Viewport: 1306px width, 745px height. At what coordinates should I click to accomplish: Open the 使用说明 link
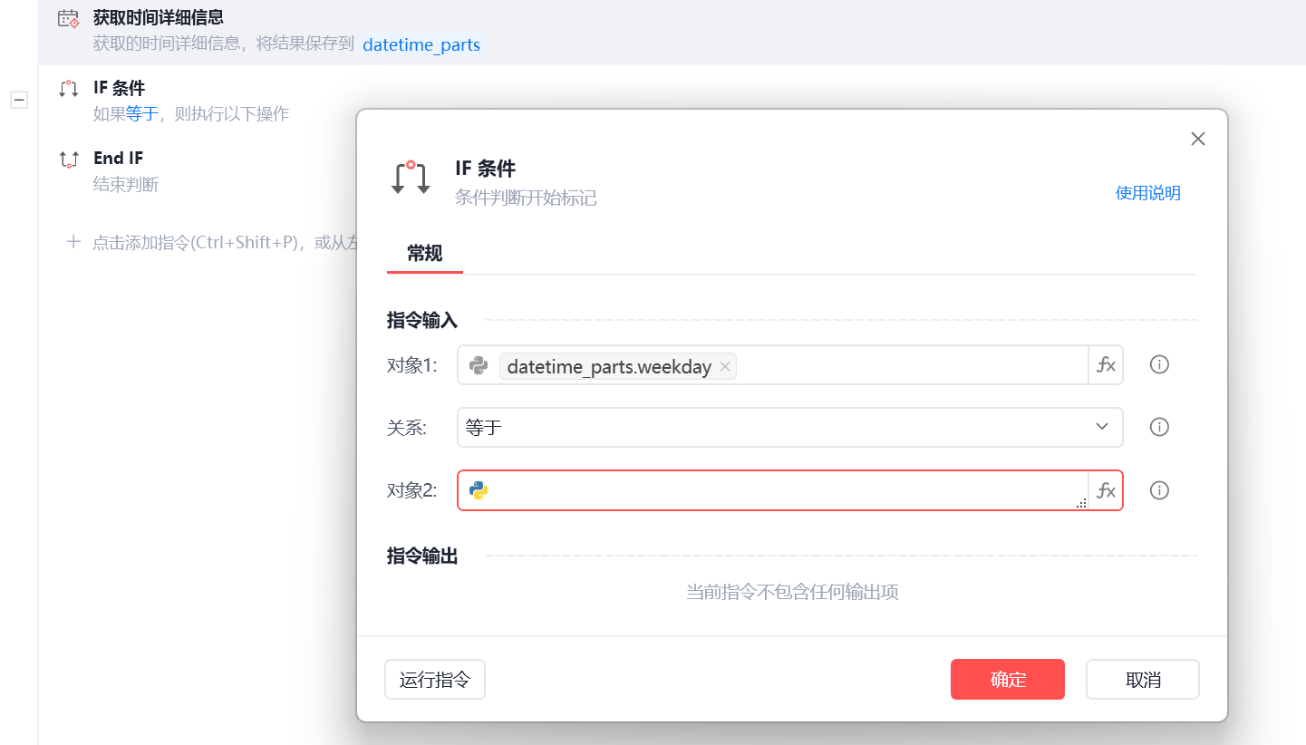[1147, 193]
